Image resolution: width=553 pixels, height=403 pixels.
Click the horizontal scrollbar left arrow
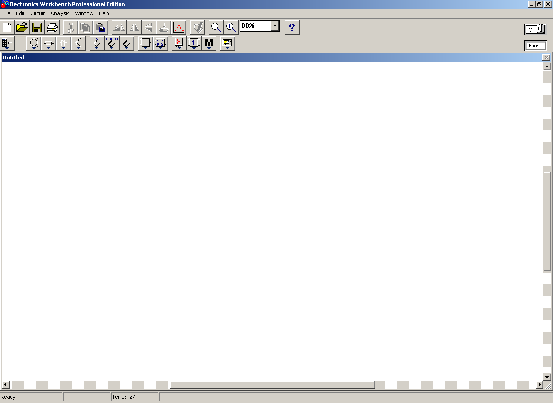click(x=5, y=385)
